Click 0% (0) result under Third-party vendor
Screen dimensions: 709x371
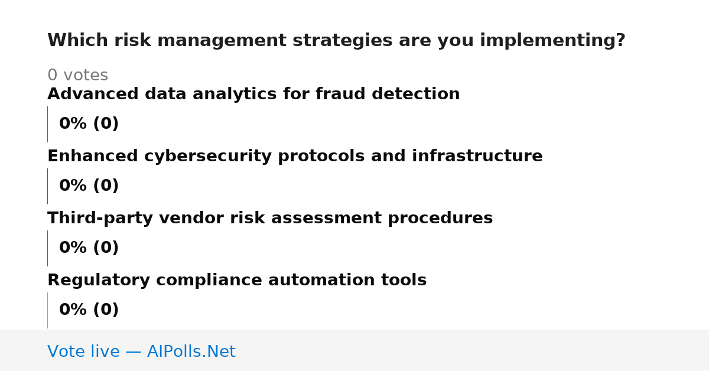tap(89, 248)
